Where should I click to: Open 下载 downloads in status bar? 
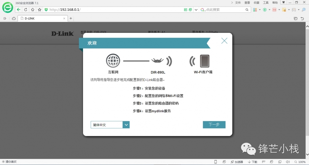click(253, 162)
